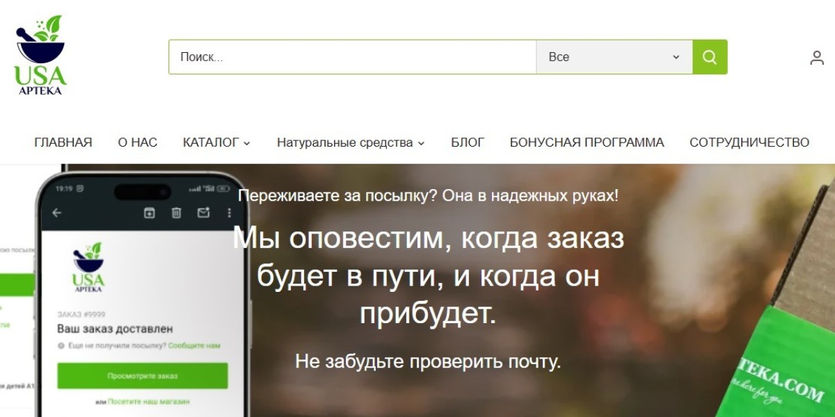Open БОНУСНАЯ ПРОГРАММА page
This screenshot has width=835, height=417.
click(587, 142)
